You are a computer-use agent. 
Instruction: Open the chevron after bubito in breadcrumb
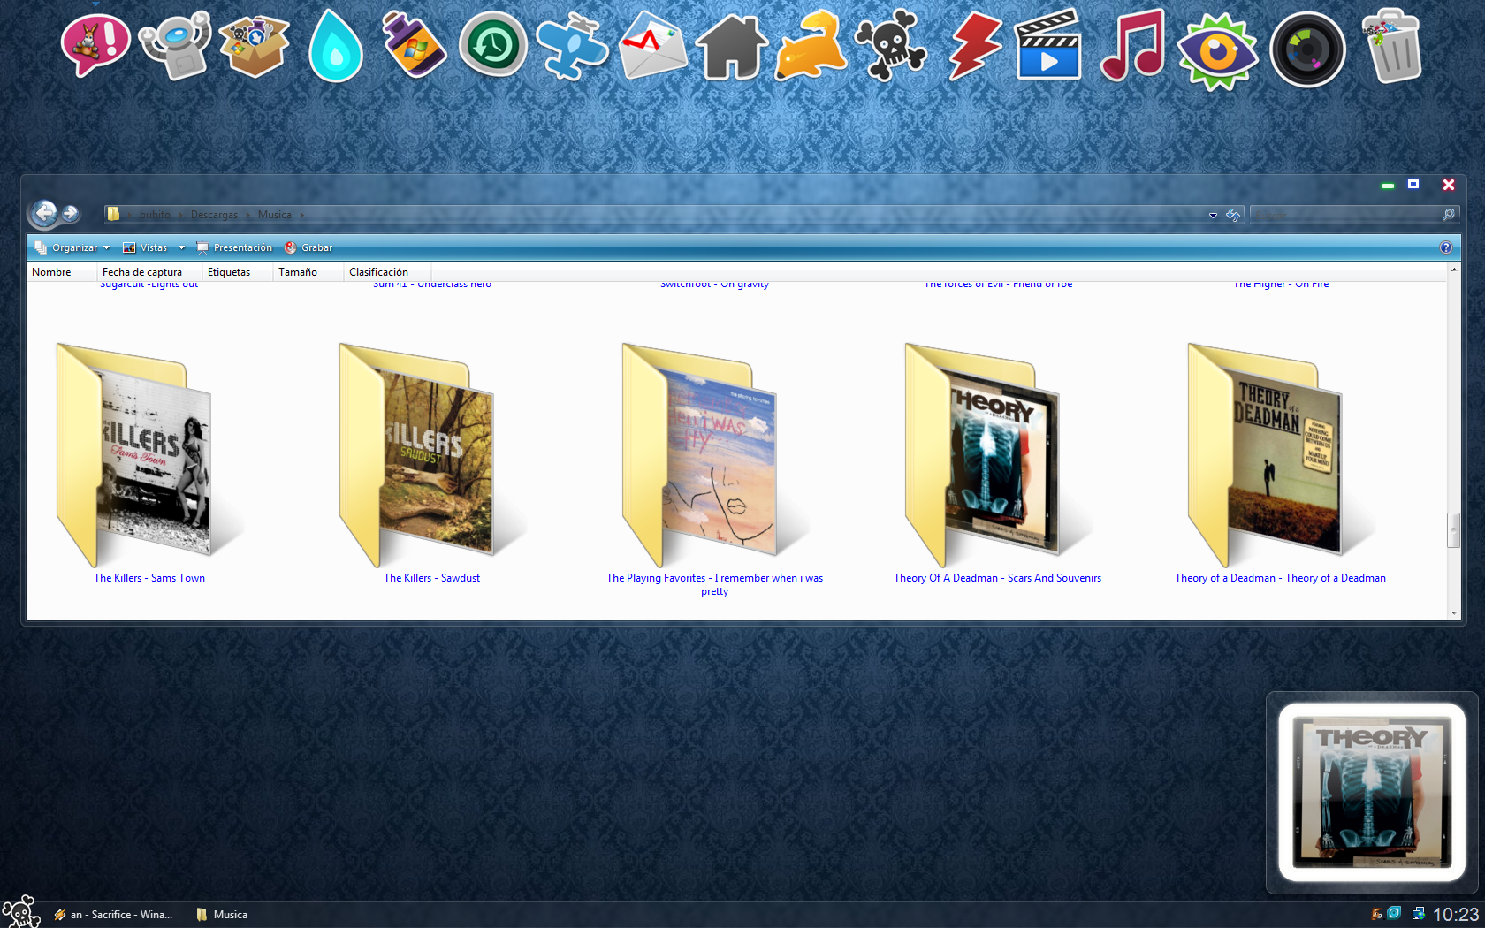(181, 215)
